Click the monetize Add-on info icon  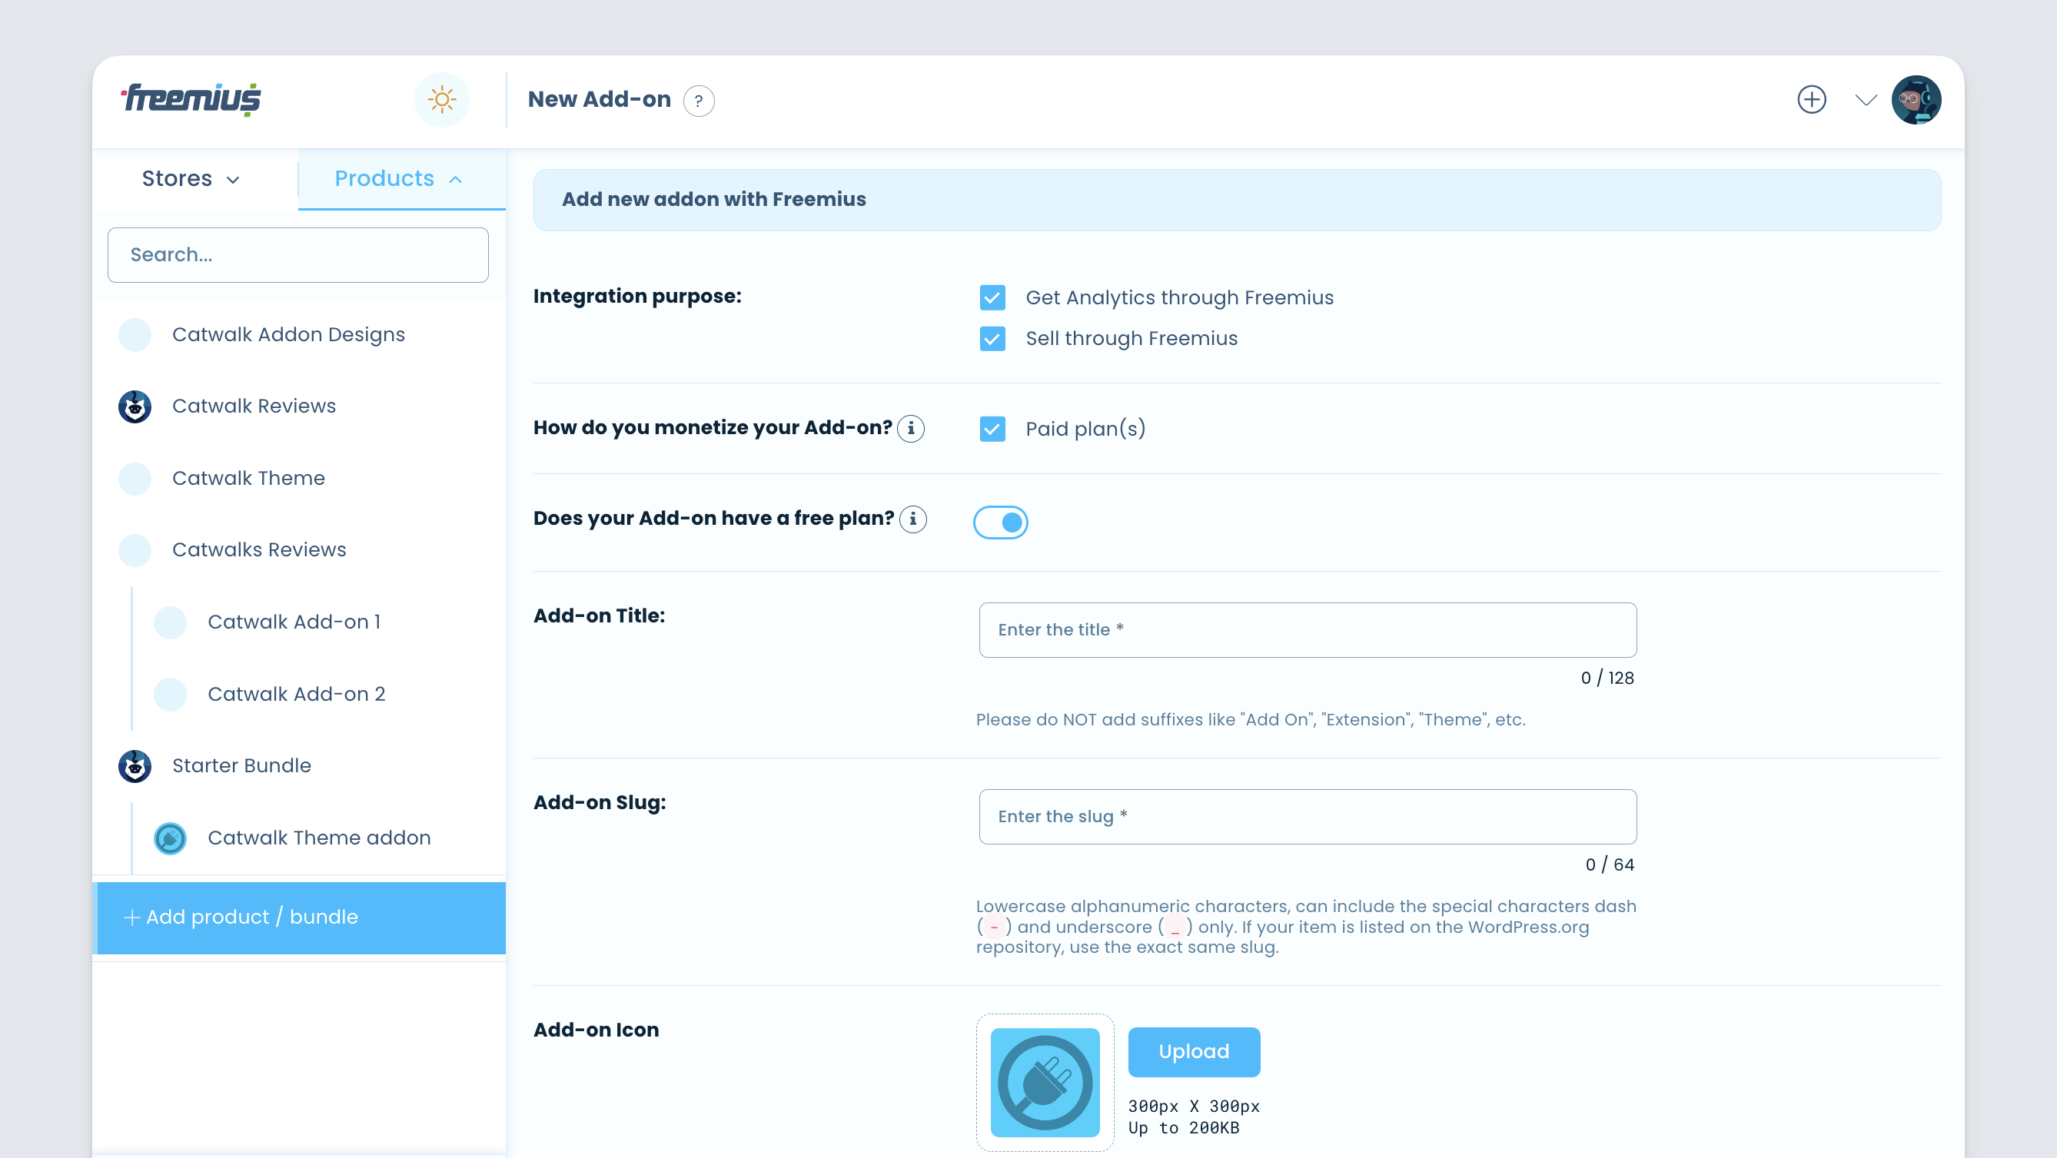click(x=911, y=429)
